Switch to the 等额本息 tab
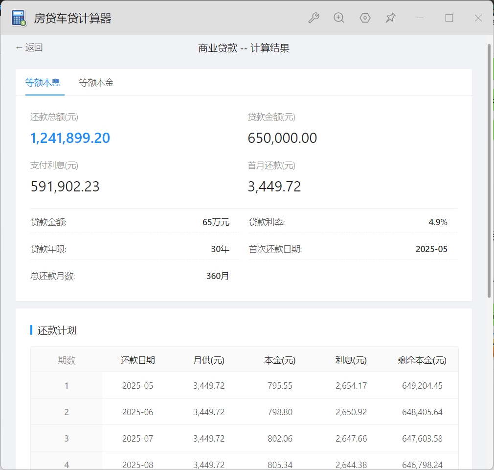This screenshot has width=494, height=470. pyautogui.click(x=43, y=83)
